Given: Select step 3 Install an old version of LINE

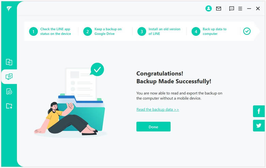Looking at the screenshot, I should (159, 31).
